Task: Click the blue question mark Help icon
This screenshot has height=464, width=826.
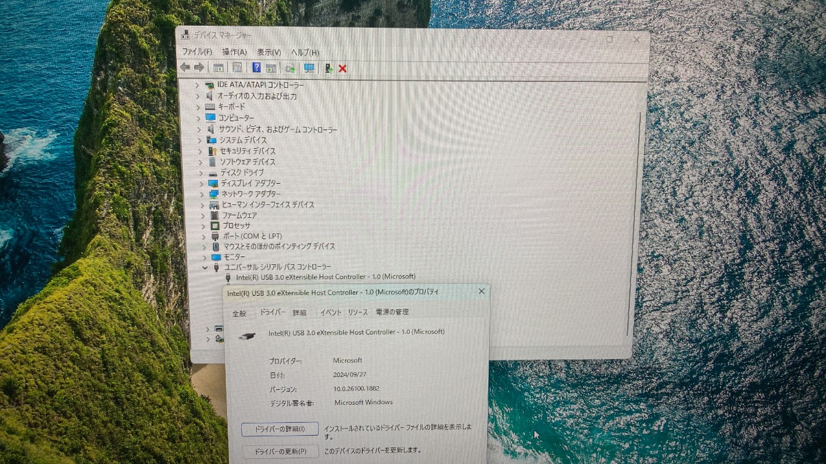Action: pyautogui.click(x=256, y=68)
